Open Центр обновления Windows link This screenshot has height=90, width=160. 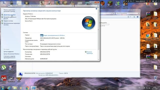(x=11, y=54)
